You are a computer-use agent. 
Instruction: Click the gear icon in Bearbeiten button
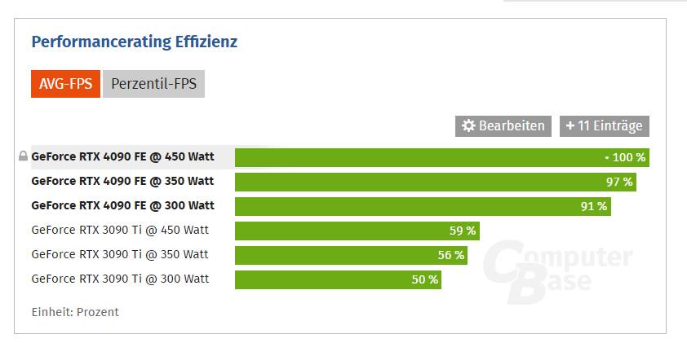coord(468,126)
